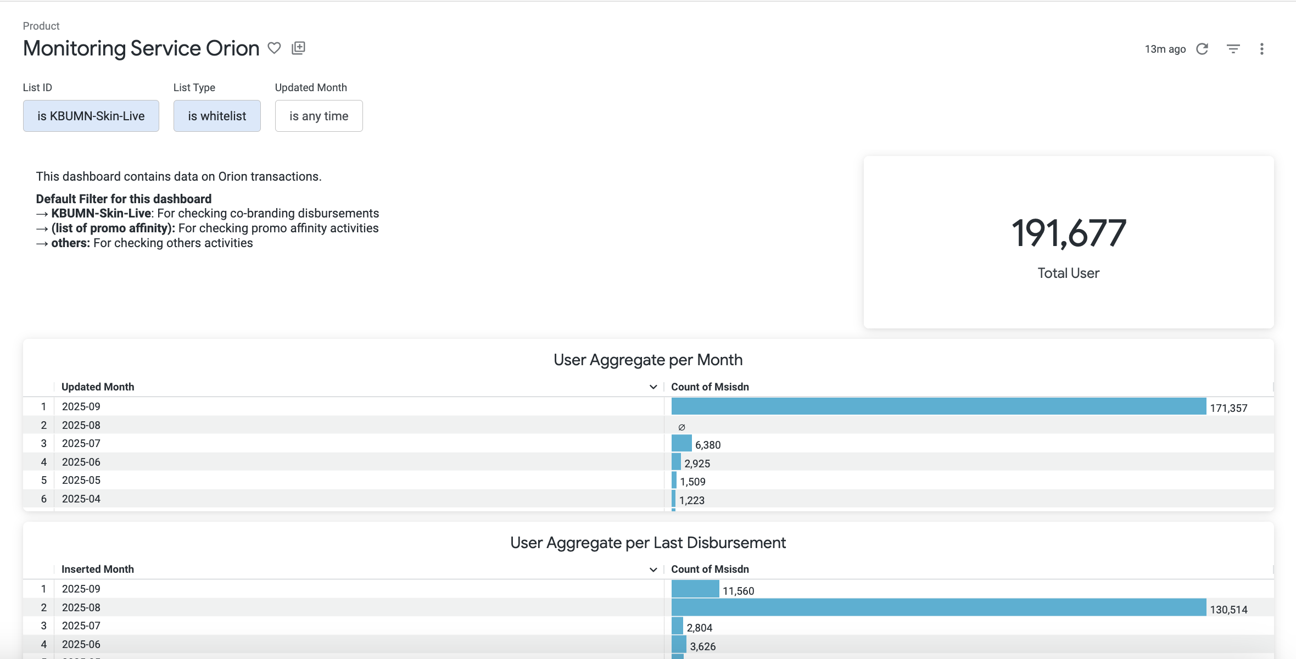Click the null symbol for 2025-08
The height and width of the screenshot is (659, 1296).
[681, 427]
